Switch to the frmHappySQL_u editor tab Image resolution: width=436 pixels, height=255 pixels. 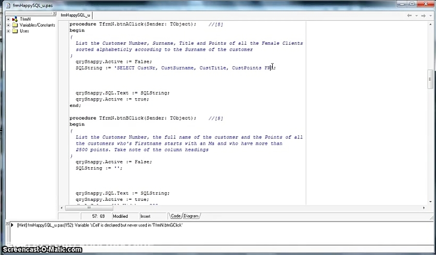coord(76,15)
